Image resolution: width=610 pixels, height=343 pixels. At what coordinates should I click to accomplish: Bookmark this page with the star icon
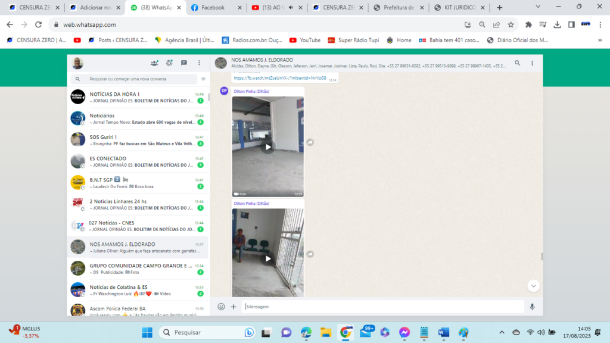511,25
